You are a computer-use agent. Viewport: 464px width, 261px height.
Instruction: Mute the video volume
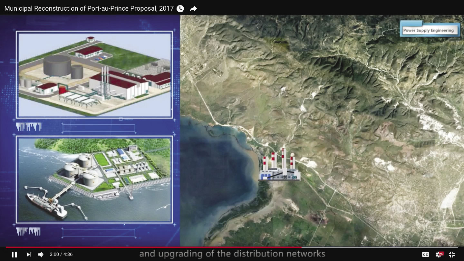(x=41, y=255)
